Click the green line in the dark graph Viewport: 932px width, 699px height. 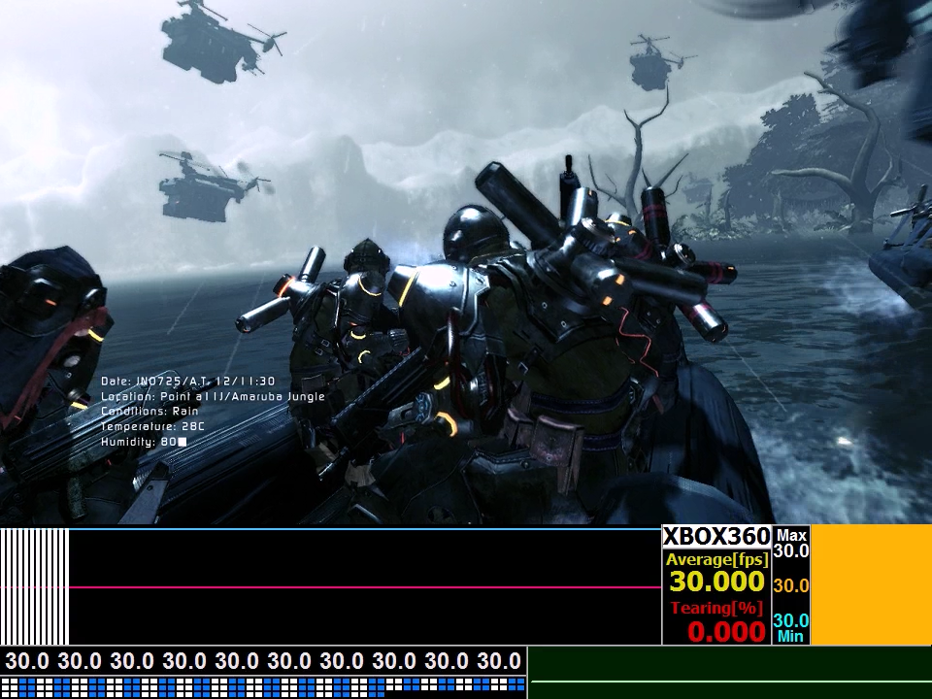tap(732, 682)
